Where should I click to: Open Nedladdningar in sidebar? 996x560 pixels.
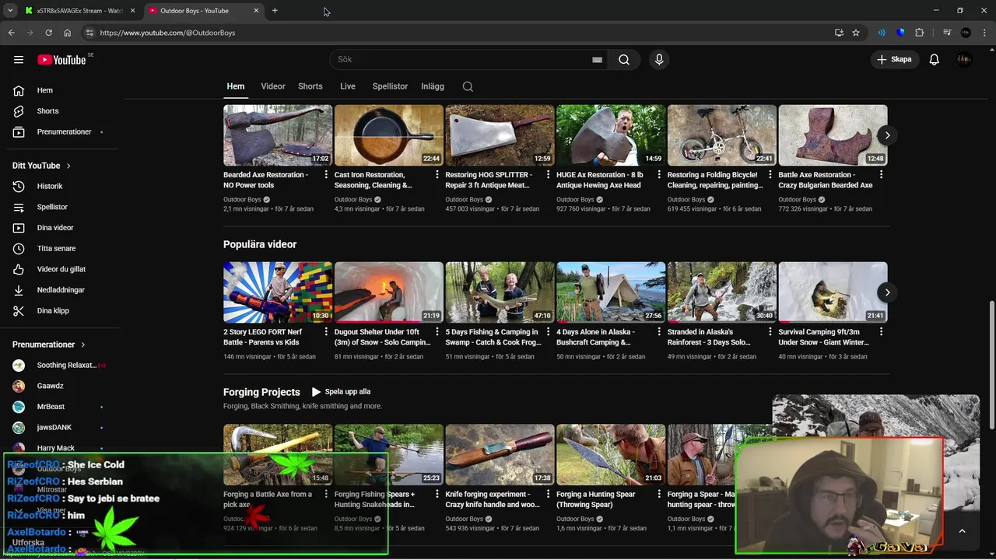pos(61,290)
